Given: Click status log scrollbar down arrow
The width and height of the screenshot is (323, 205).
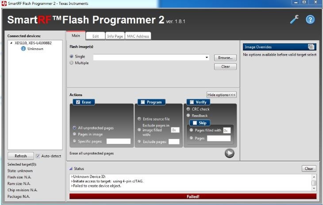Looking at the screenshot, I should 314,188.
